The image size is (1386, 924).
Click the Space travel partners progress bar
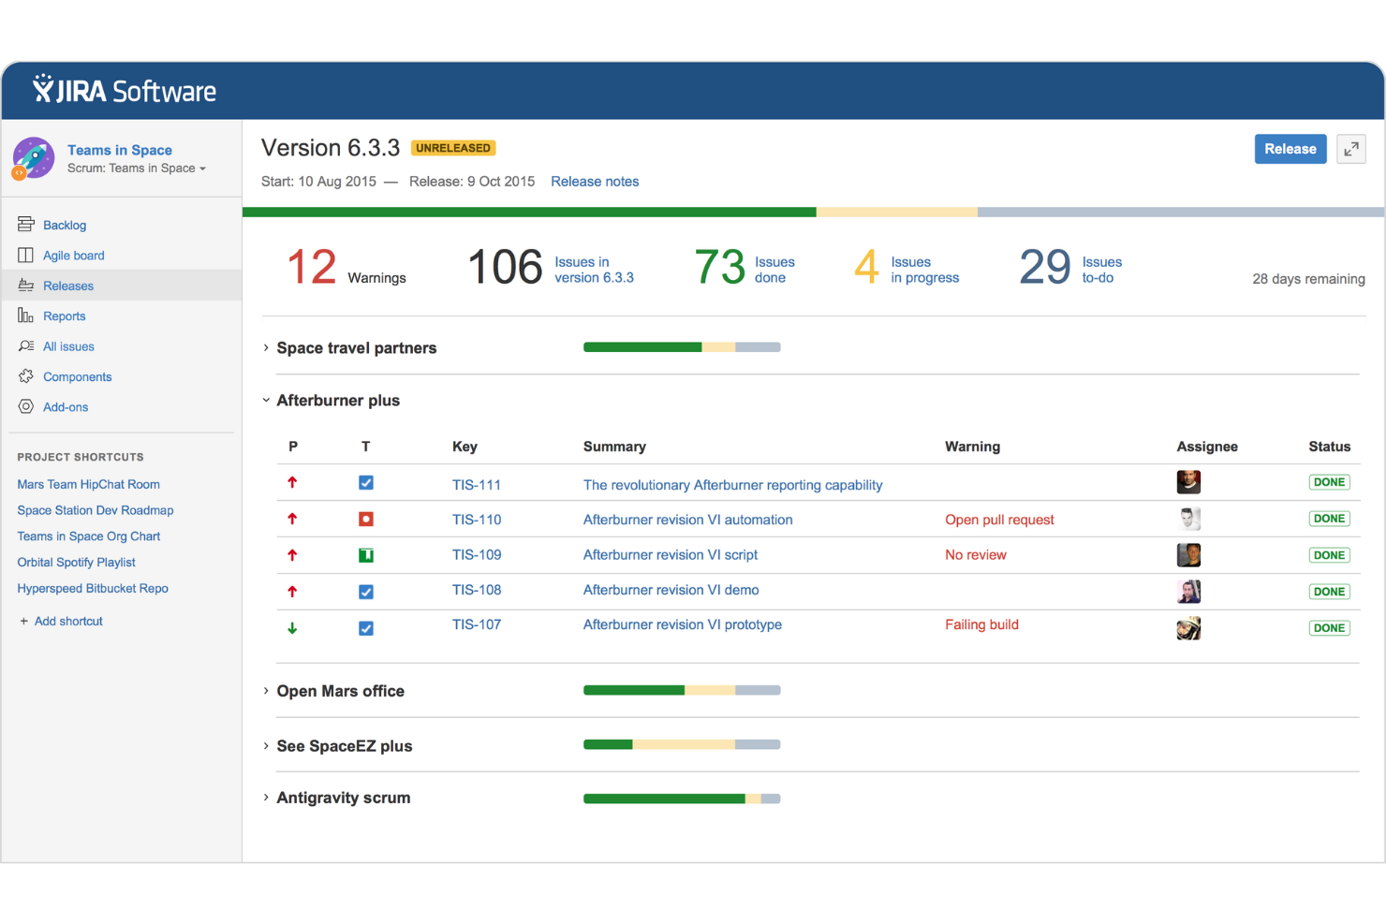coord(682,347)
